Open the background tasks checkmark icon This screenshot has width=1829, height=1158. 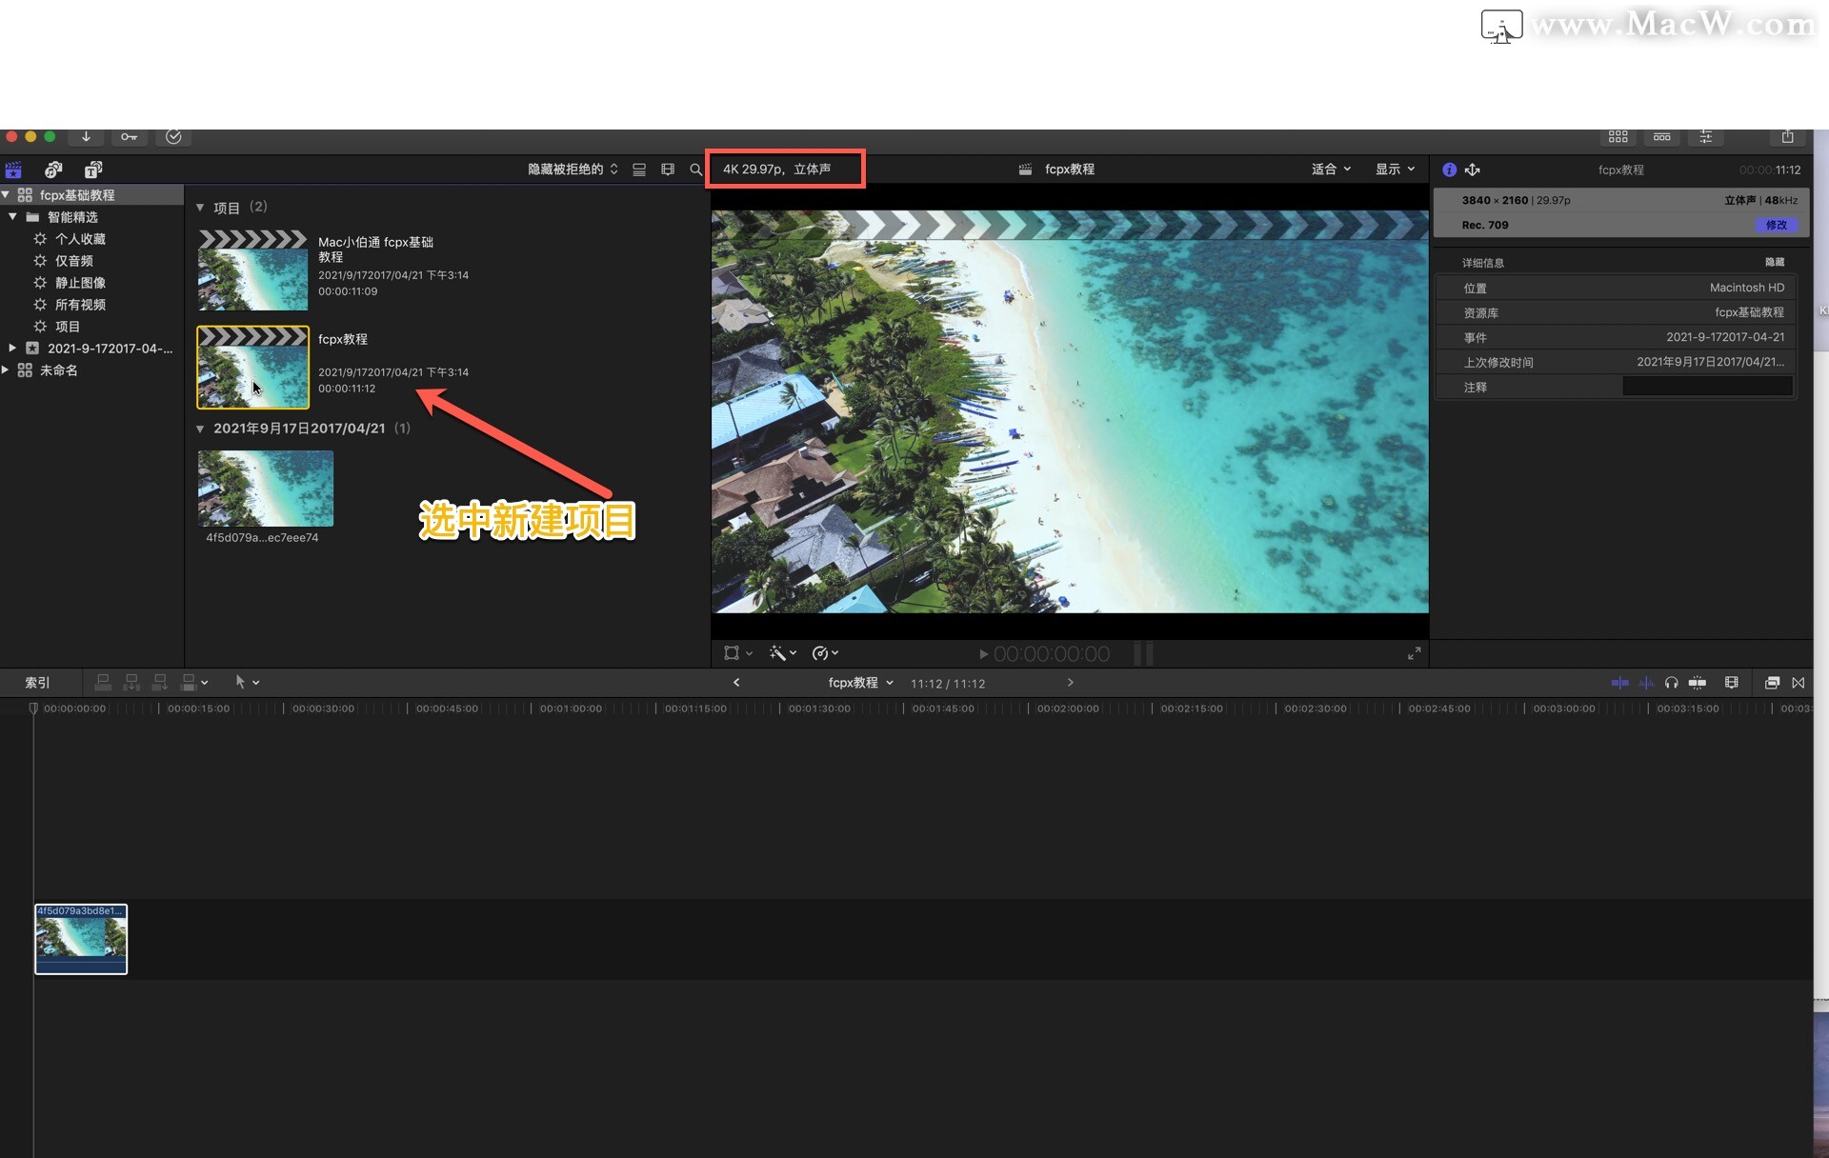pyautogui.click(x=173, y=137)
